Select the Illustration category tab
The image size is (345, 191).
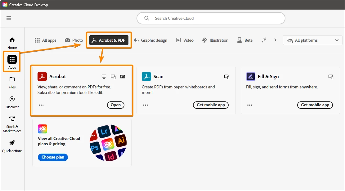[215, 40]
